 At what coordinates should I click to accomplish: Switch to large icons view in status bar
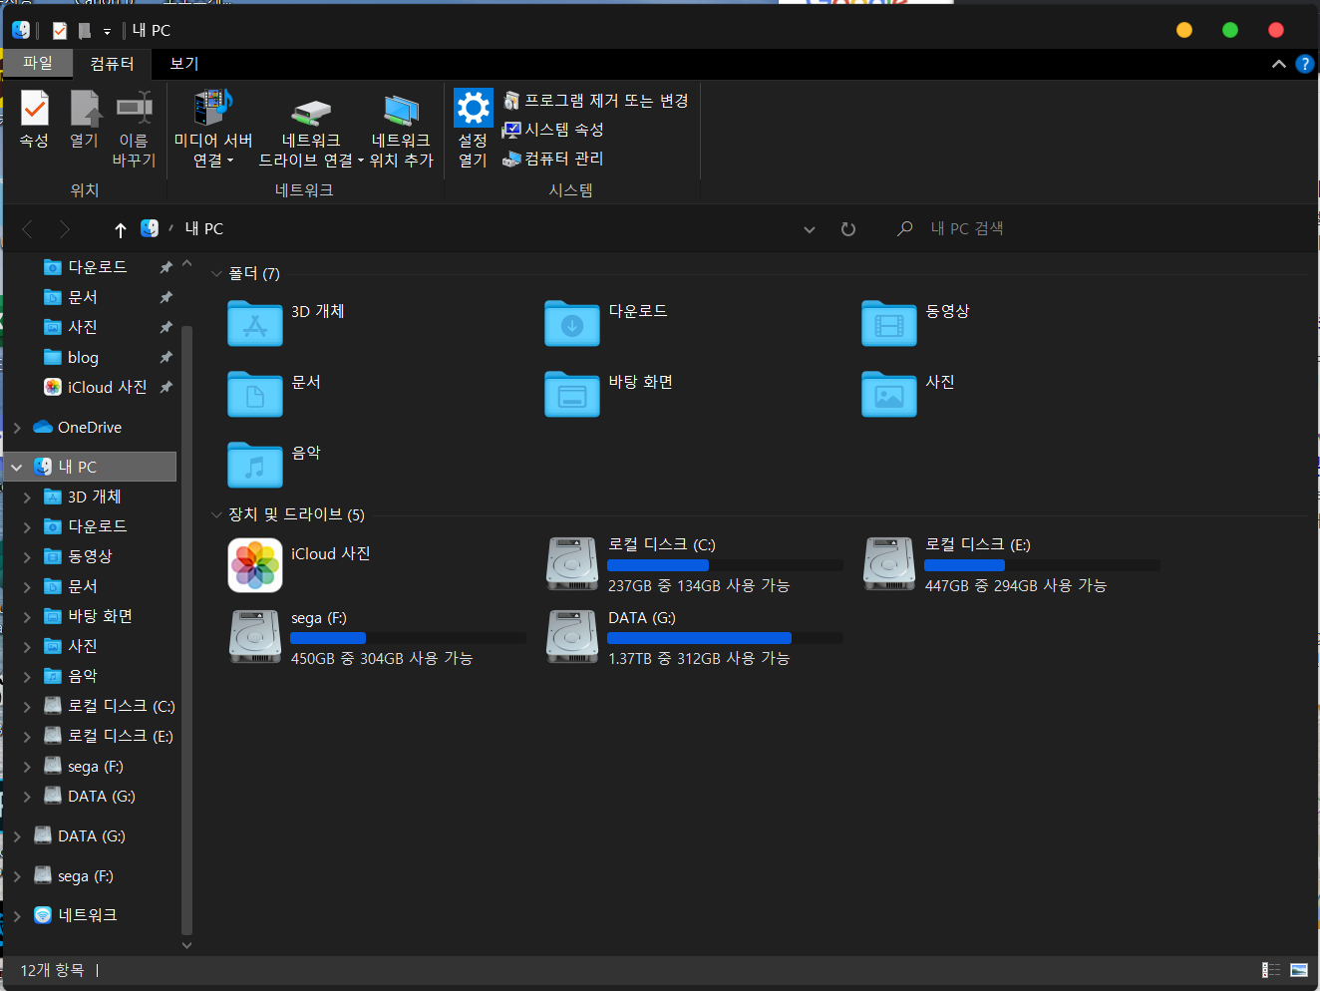1299,970
